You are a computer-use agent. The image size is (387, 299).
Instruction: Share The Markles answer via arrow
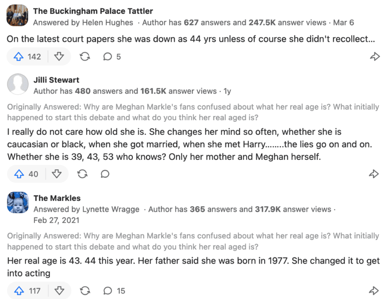pyautogui.click(x=375, y=291)
